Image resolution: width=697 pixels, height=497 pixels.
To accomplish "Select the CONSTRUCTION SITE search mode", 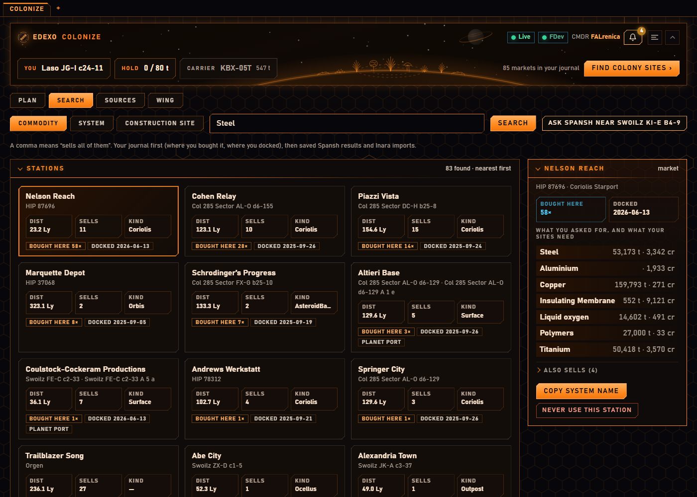I will coord(160,123).
